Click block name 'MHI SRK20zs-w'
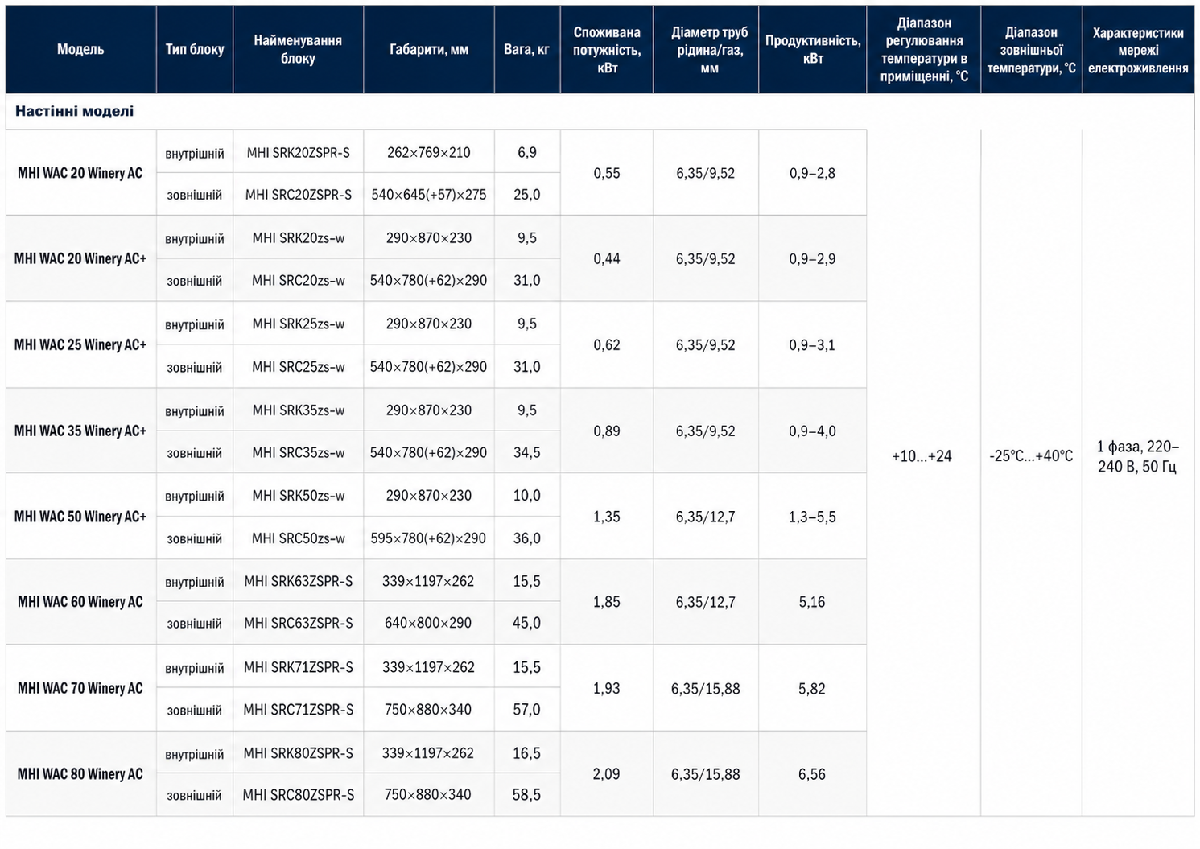 [x=299, y=237]
